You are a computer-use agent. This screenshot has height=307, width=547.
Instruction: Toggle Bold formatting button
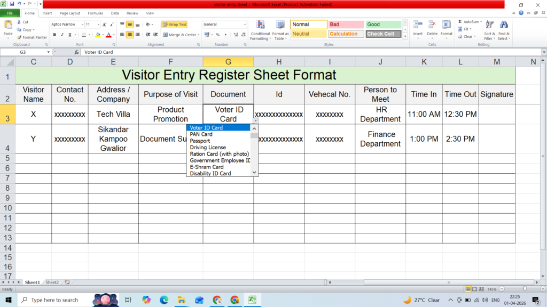[54, 35]
